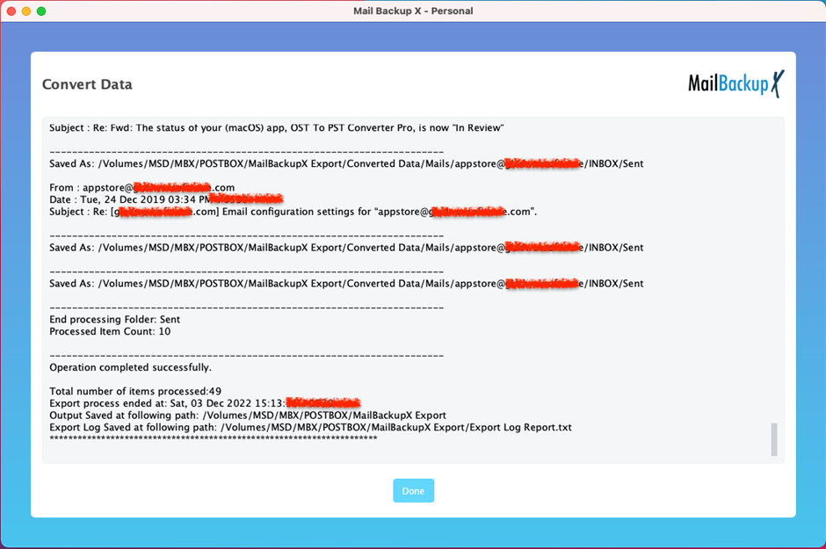Click 'Output Saved at following path' line
Viewport: 826px width, 549px height.
pyautogui.click(x=248, y=415)
